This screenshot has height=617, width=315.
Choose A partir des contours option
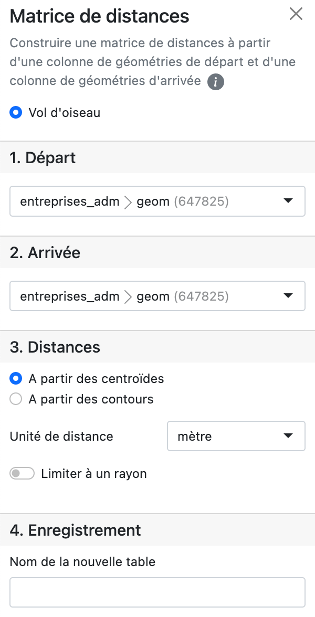tap(16, 399)
